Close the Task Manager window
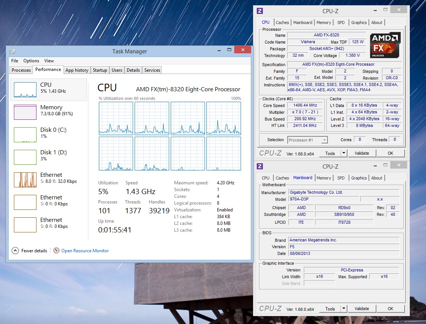 coord(243,50)
